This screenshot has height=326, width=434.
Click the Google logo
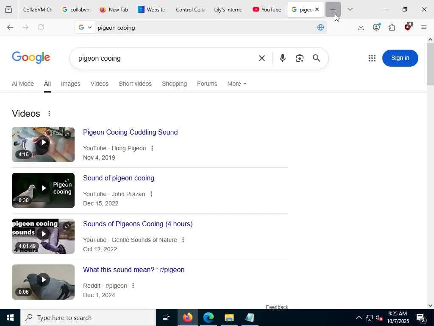point(31,58)
